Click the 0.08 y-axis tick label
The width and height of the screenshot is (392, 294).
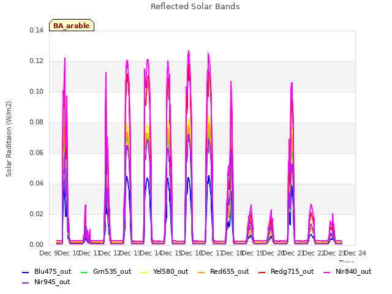point(36,123)
